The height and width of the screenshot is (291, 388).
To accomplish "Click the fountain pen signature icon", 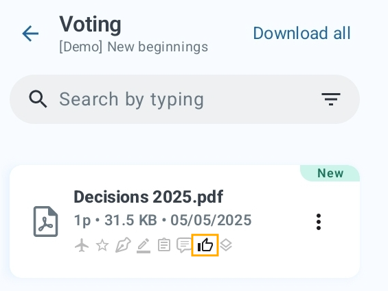I will coord(123,245).
